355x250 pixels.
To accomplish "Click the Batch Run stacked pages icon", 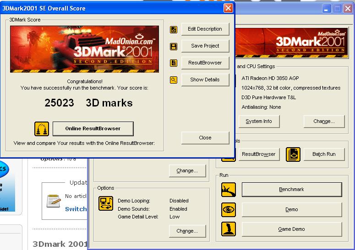I will pos(293,154).
